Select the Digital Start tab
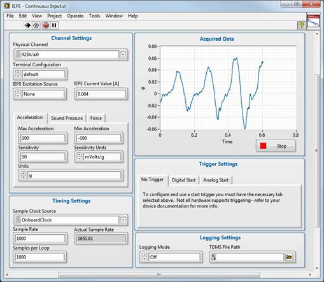324x282 pixels. [183, 180]
